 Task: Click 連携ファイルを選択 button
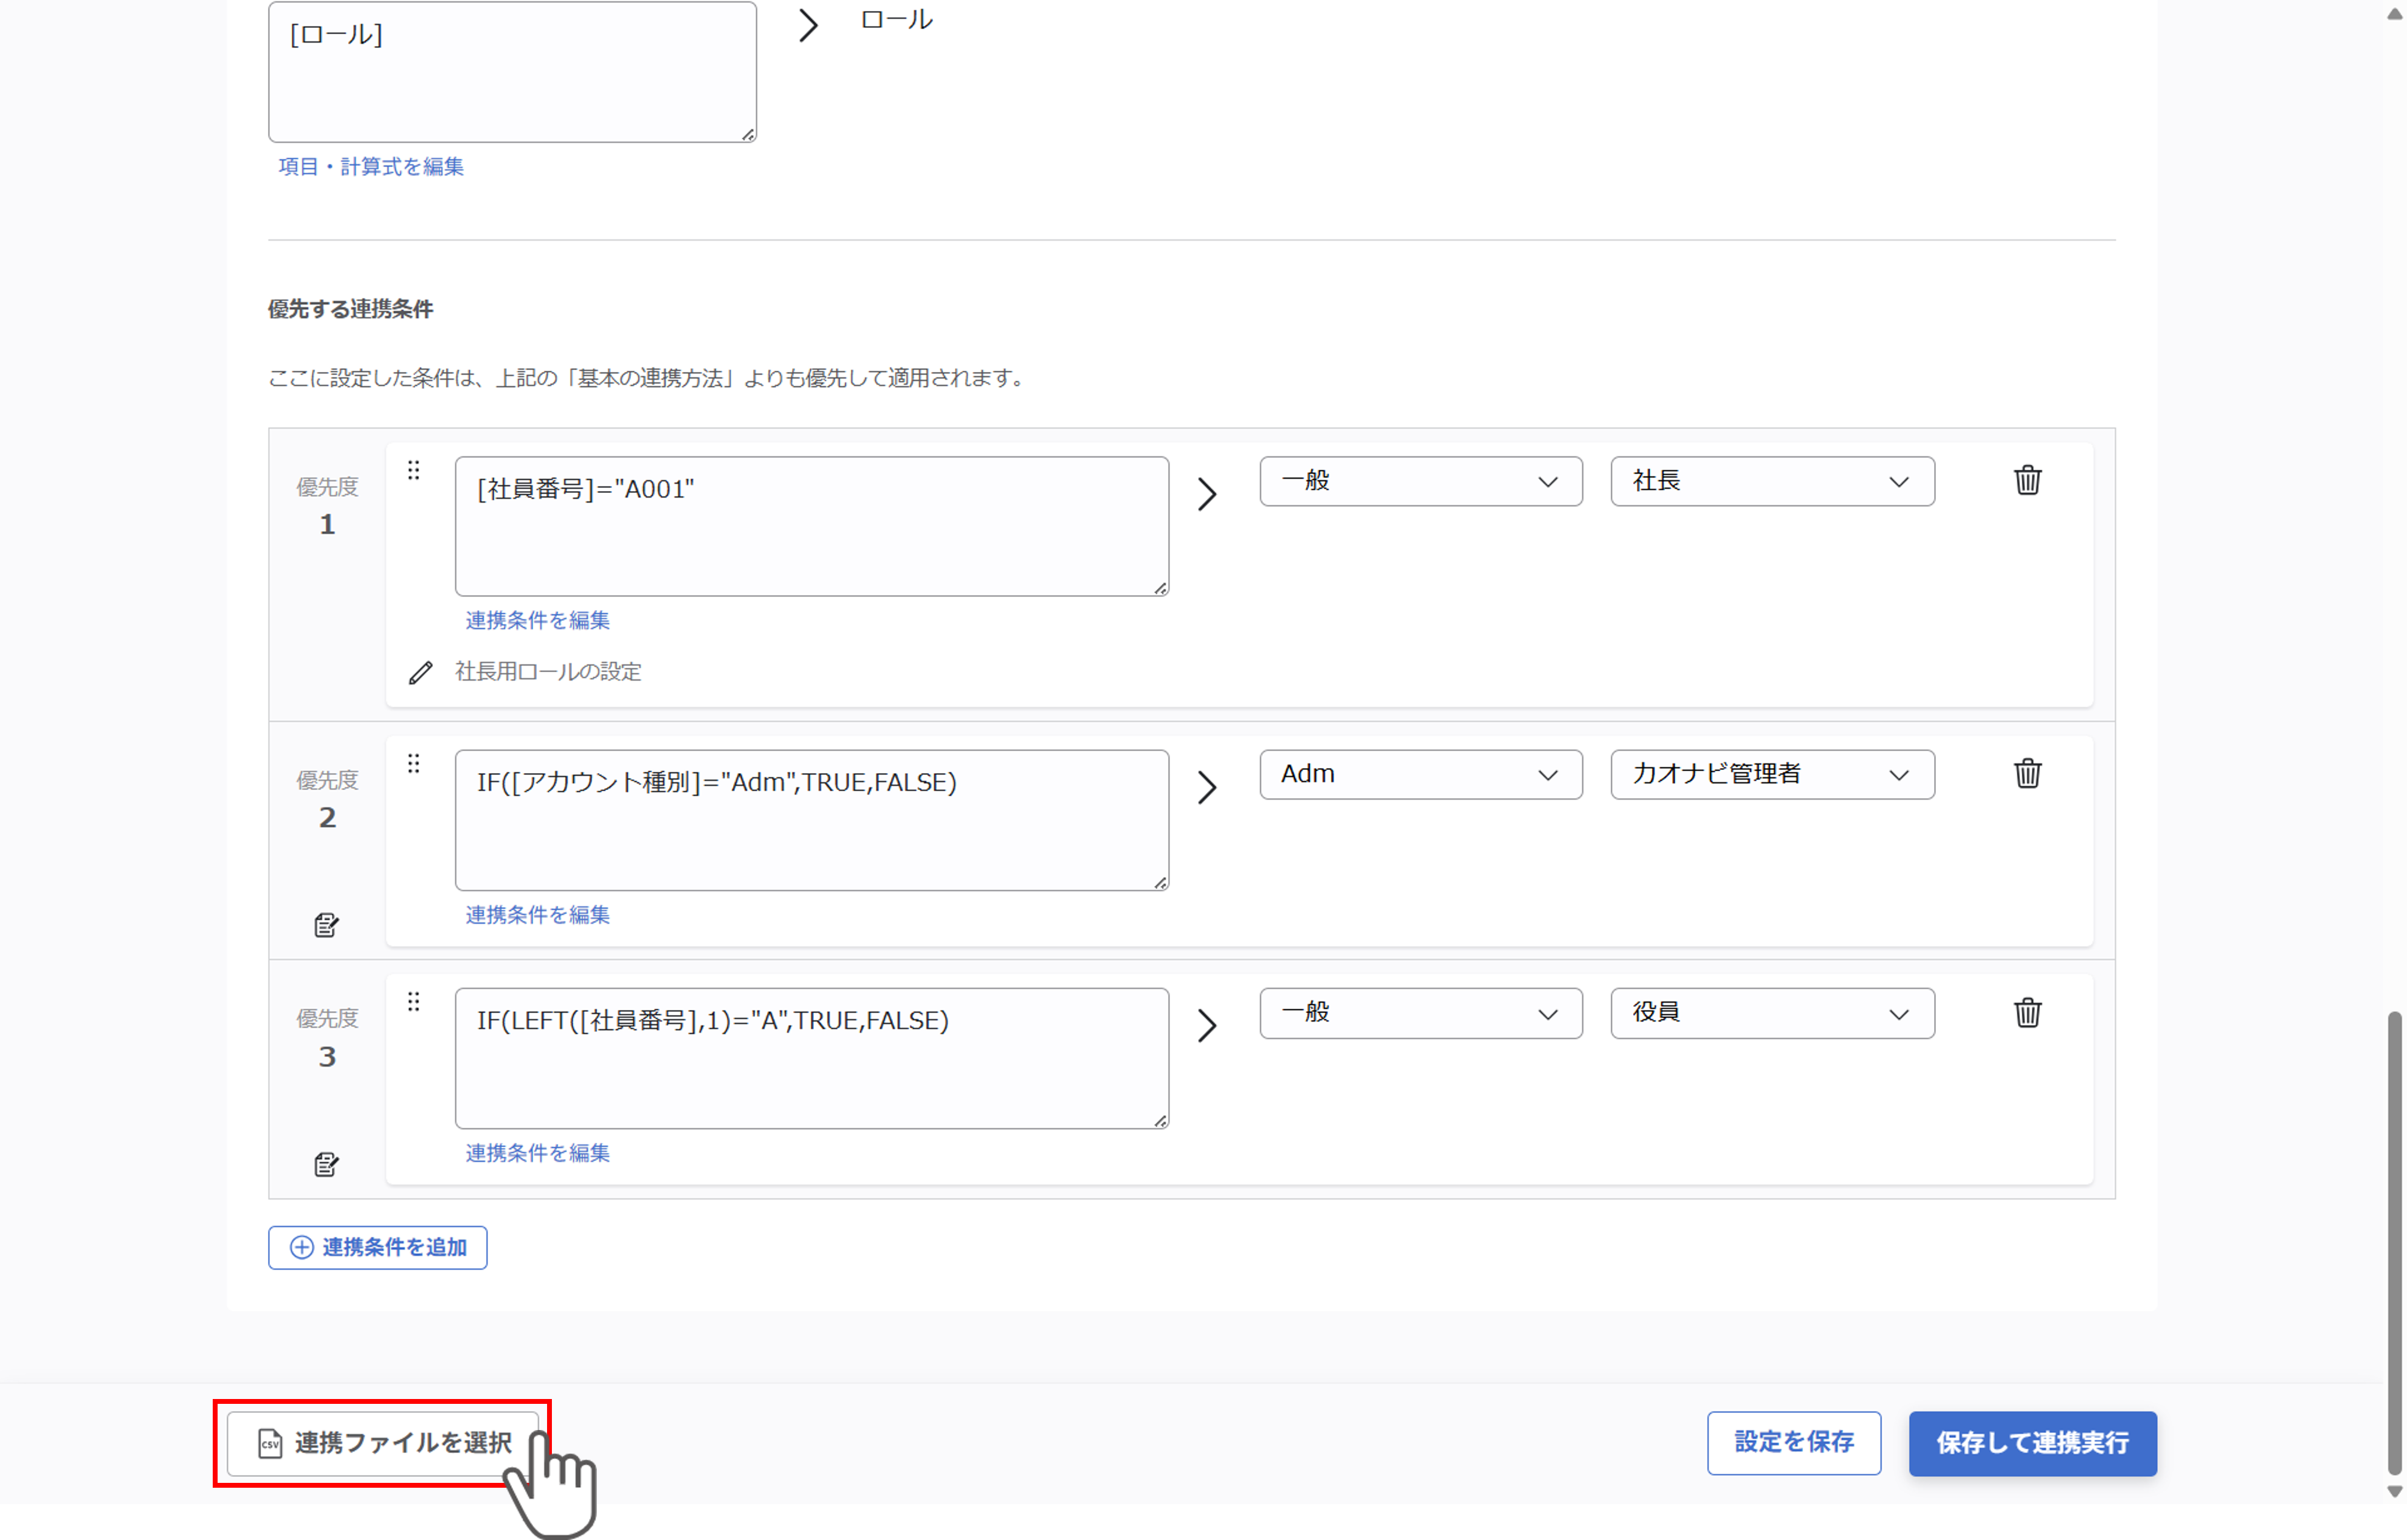coord(383,1443)
